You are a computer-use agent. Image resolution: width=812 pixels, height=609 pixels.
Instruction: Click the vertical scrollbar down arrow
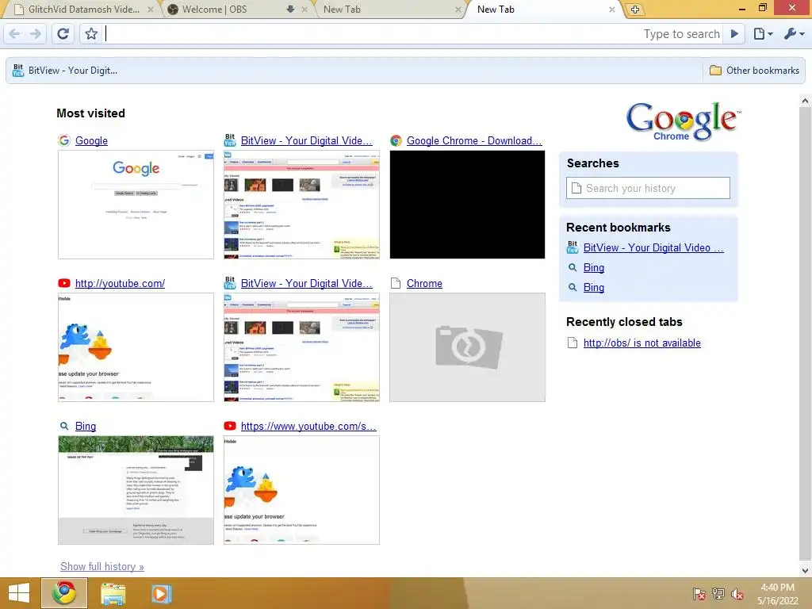[806, 571]
